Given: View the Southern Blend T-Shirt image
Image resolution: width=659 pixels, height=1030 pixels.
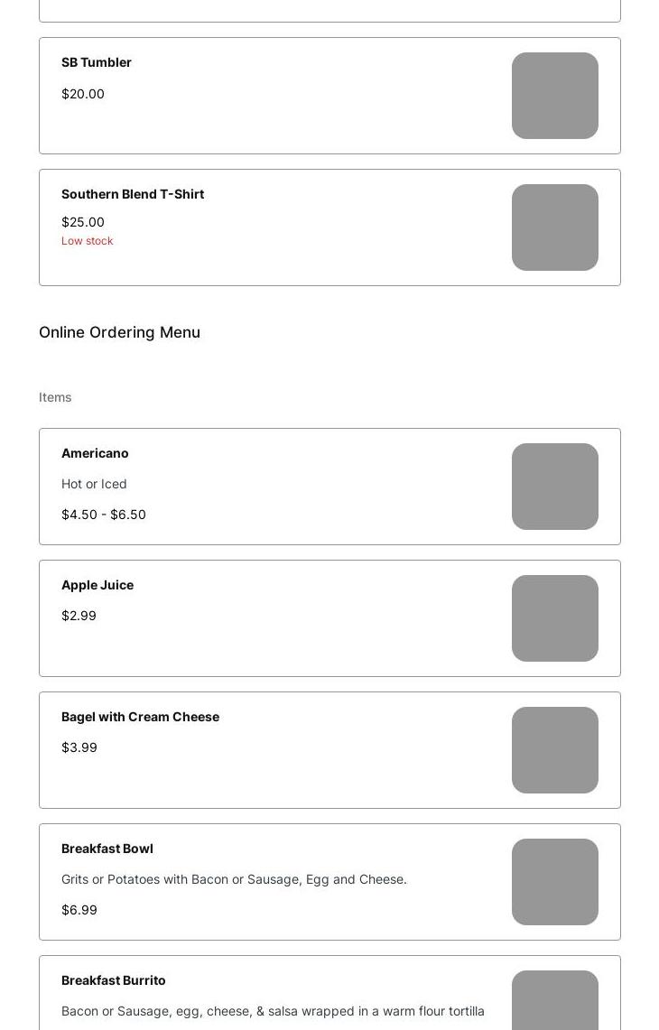Looking at the screenshot, I should click(x=554, y=227).
